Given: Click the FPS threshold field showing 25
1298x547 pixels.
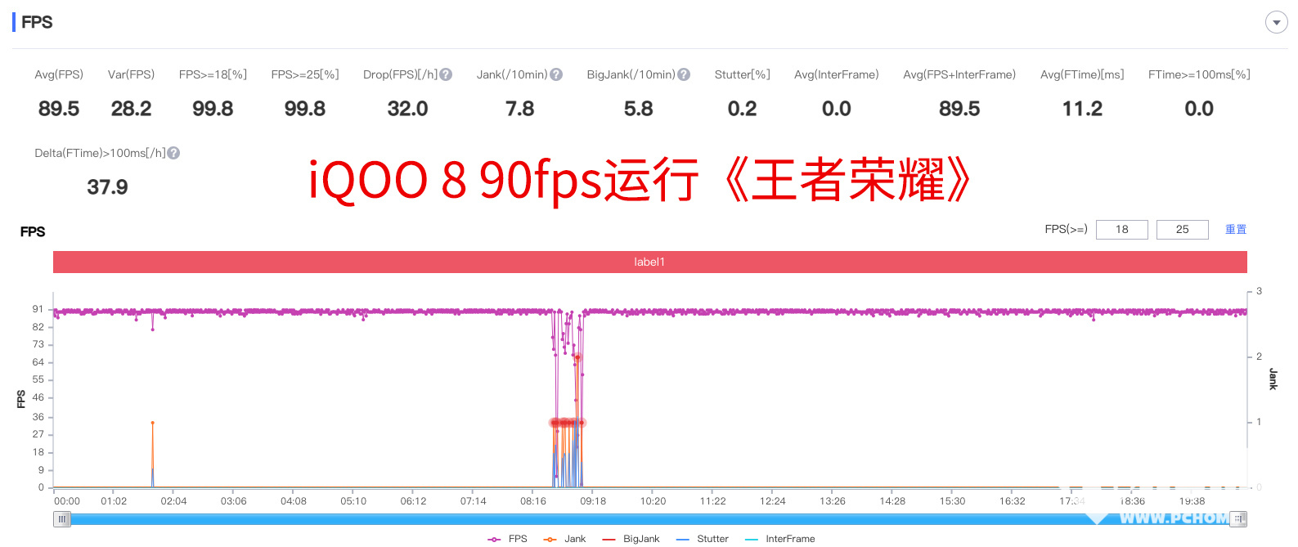Looking at the screenshot, I should click(x=1183, y=230).
